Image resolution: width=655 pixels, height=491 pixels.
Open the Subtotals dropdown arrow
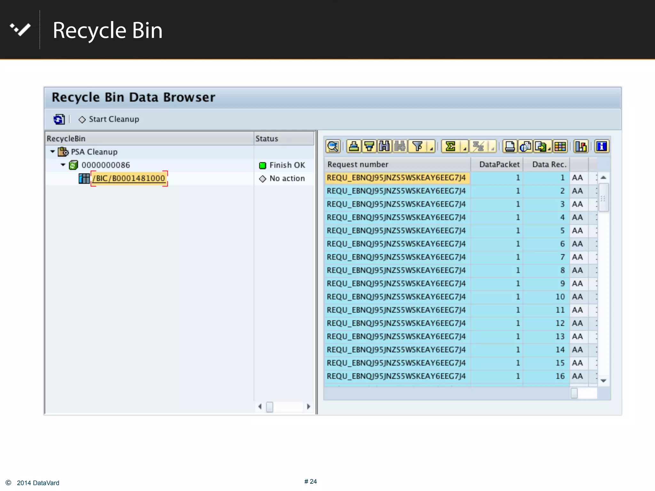(x=493, y=147)
